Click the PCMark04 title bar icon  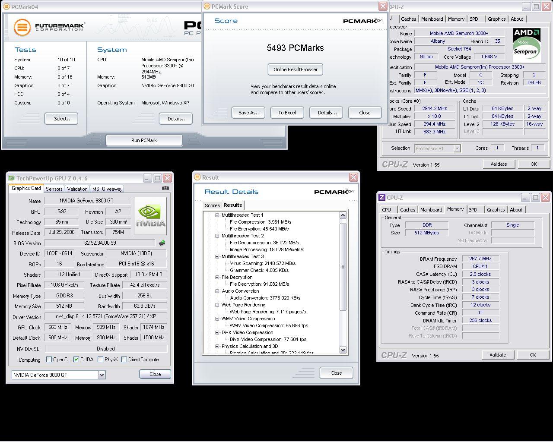(x=6, y=6)
